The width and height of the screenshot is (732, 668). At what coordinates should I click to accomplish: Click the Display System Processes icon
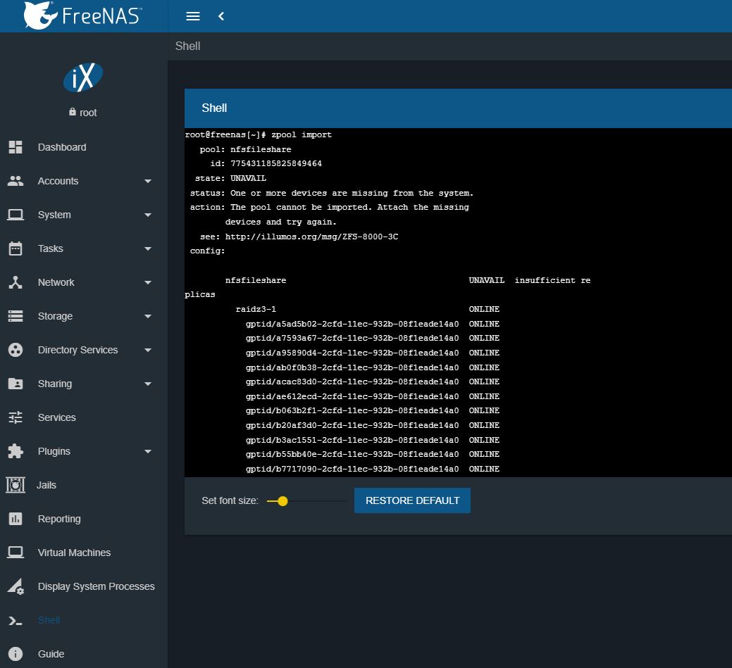pos(15,586)
